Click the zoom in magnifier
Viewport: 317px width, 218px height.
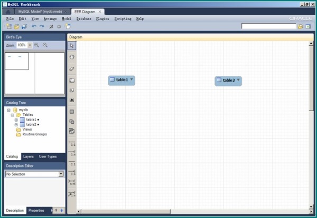(36, 45)
